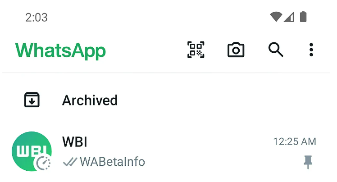Tap the 2:03 status bar clock
337x182 pixels.
[36, 18]
